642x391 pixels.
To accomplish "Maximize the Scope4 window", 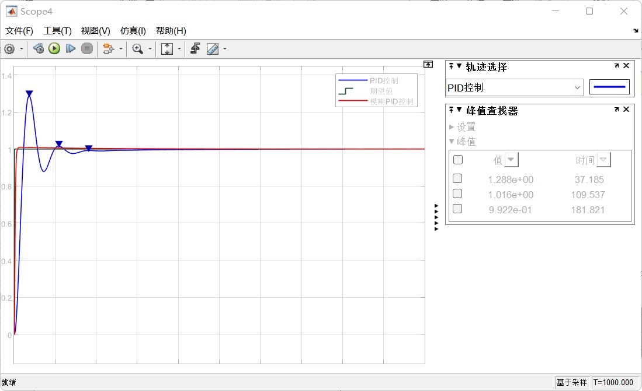I will (x=589, y=11).
